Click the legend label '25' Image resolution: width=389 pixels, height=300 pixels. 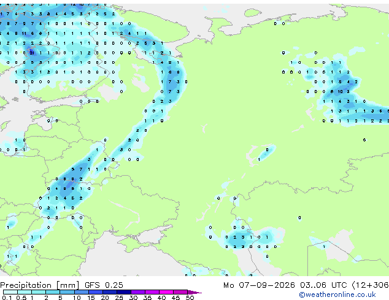coord(119,298)
